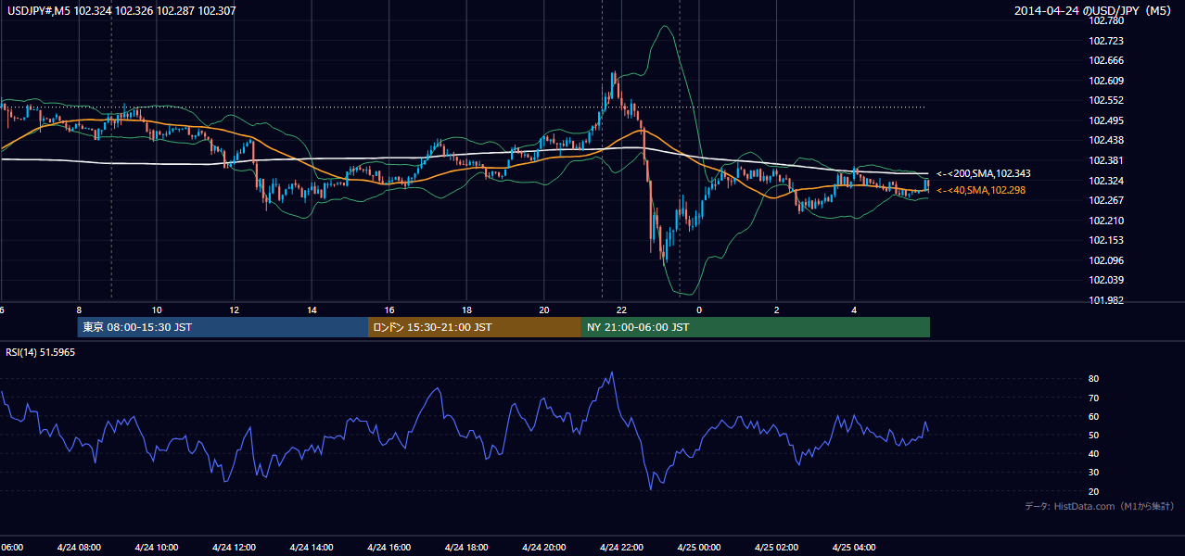Click RSI scale value 30
Viewport: 1185px width, 556px height.
pyautogui.click(x=1094, y=473)
